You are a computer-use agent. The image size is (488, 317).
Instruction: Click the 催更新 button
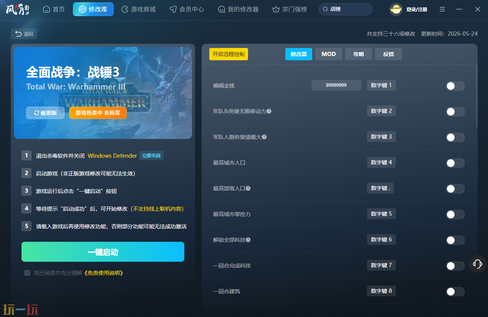click(x=45, y=113)
